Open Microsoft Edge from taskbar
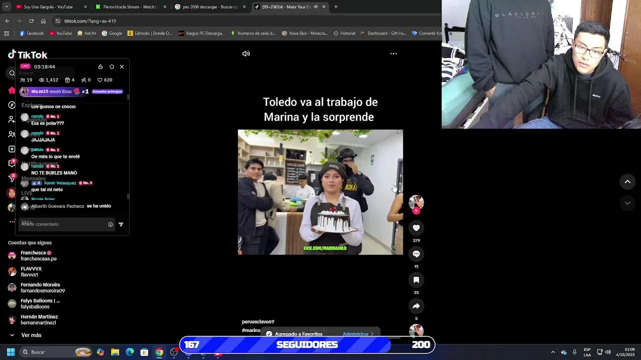This screenshot has width=641, height=360. [130, 352]
